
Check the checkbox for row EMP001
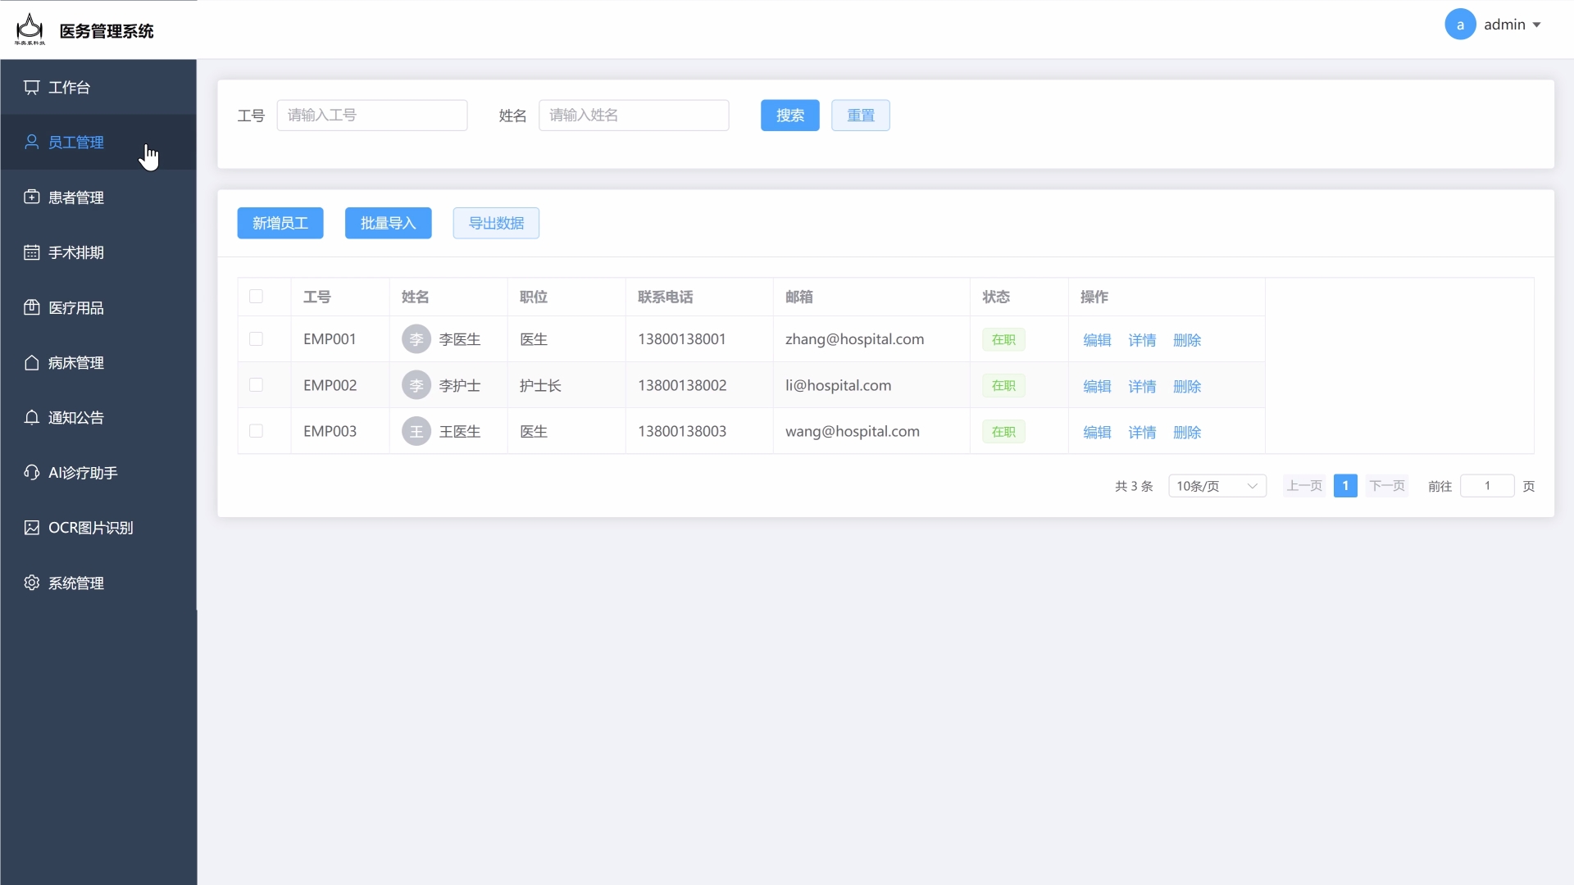coord(256,339)
